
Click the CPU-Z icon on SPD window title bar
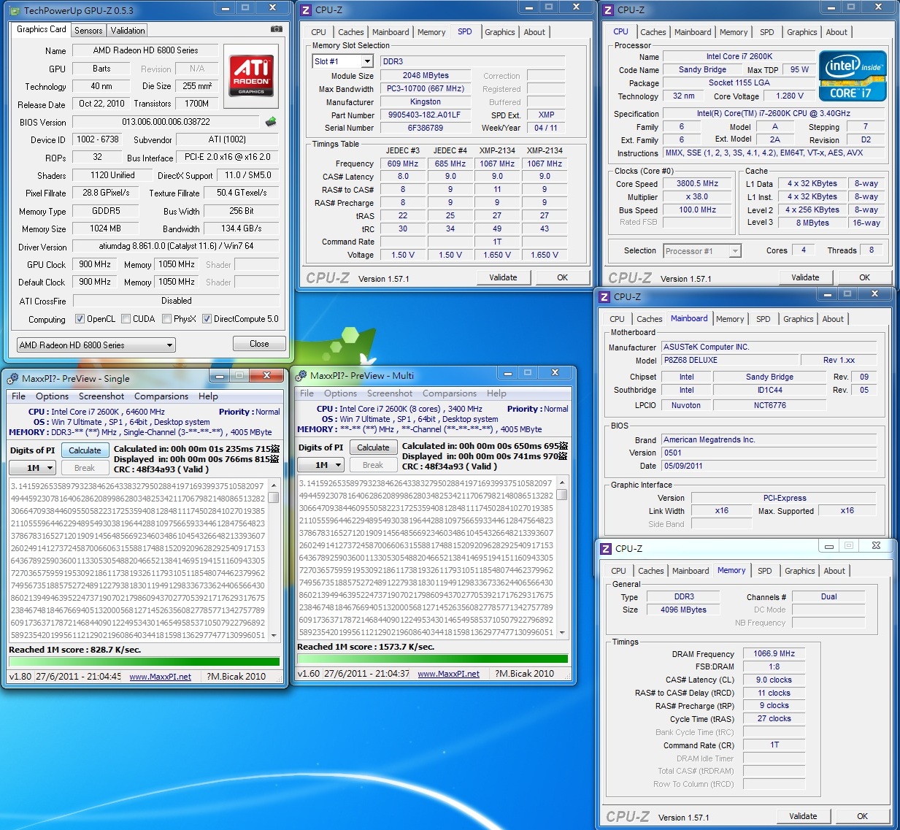[307, 10]
